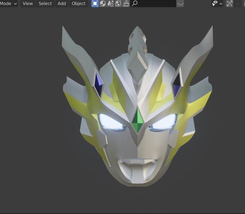The width and height of the screenshot is (245, 214).
Task: Click the half-shaded sphere icon in the header
Action: tap(103, 4)
